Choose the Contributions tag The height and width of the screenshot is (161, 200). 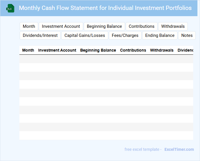(x=142, y=26)
